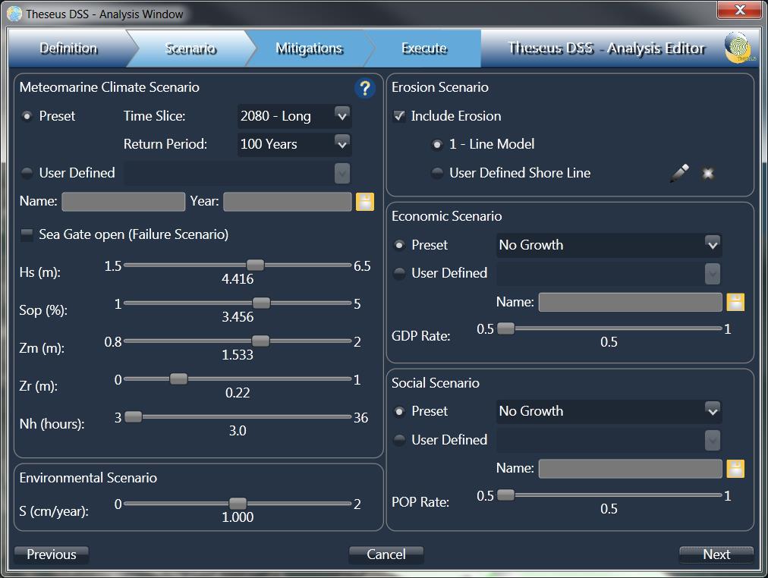
Task: Save the economic scenario name
Action: coord(735,302)
